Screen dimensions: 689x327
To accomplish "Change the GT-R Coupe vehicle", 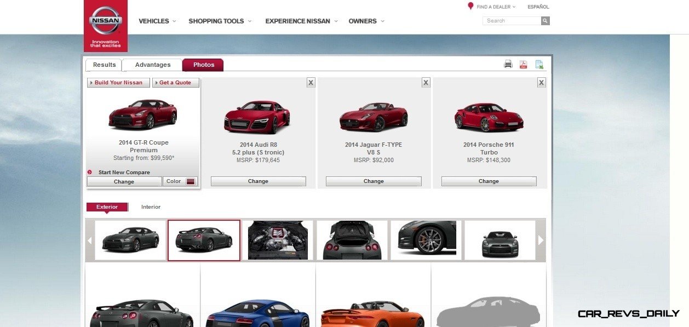I will pyautogui.click(x=124, y=181).
